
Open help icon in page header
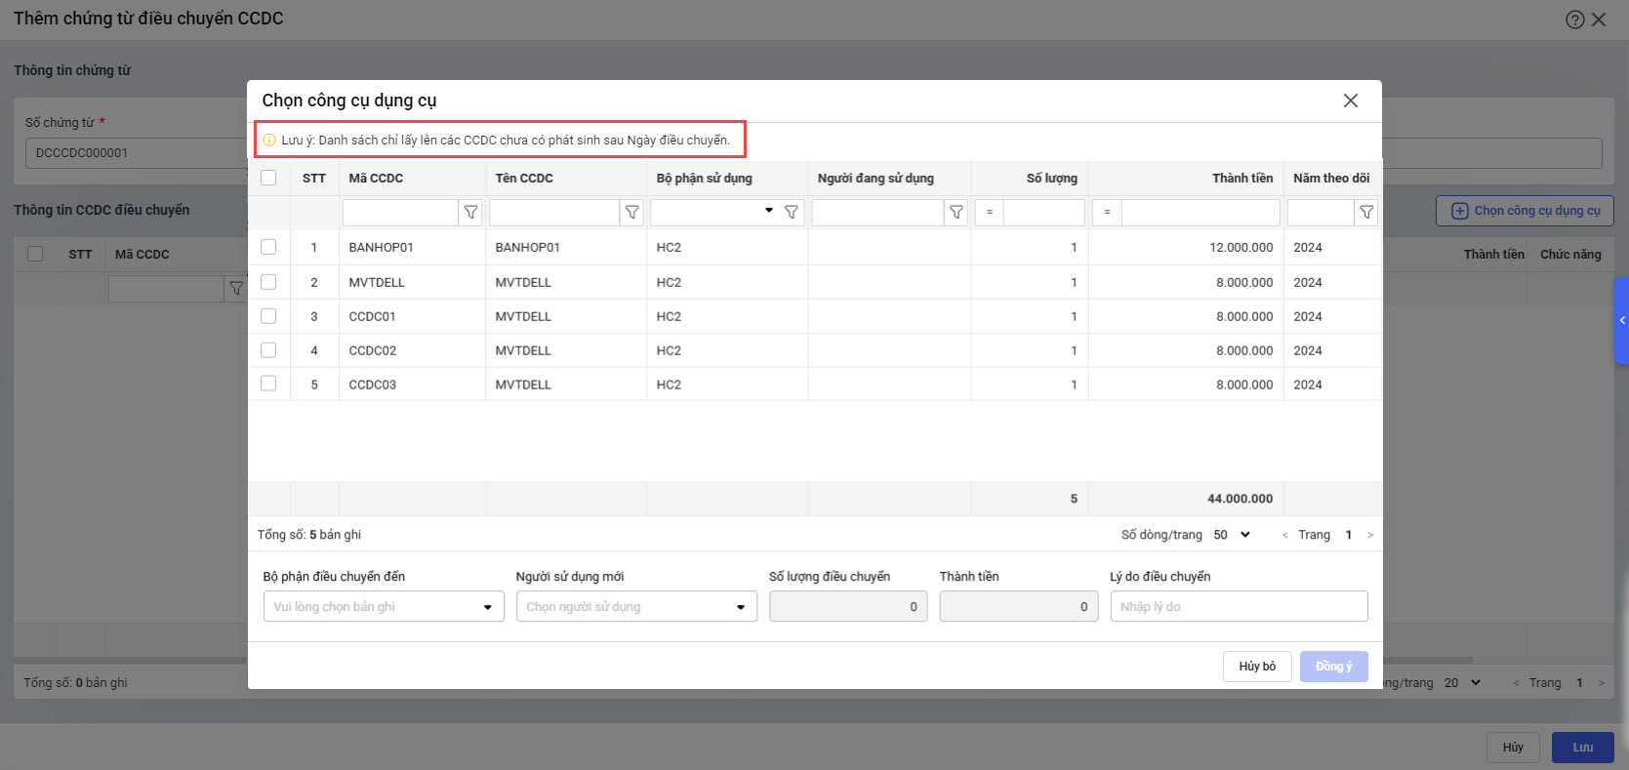point(1574,20)
